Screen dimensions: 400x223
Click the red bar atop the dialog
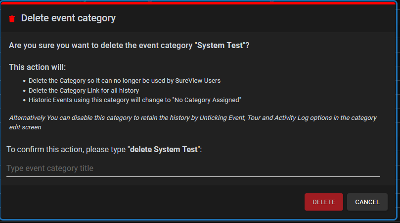click(x=198, y=3)
